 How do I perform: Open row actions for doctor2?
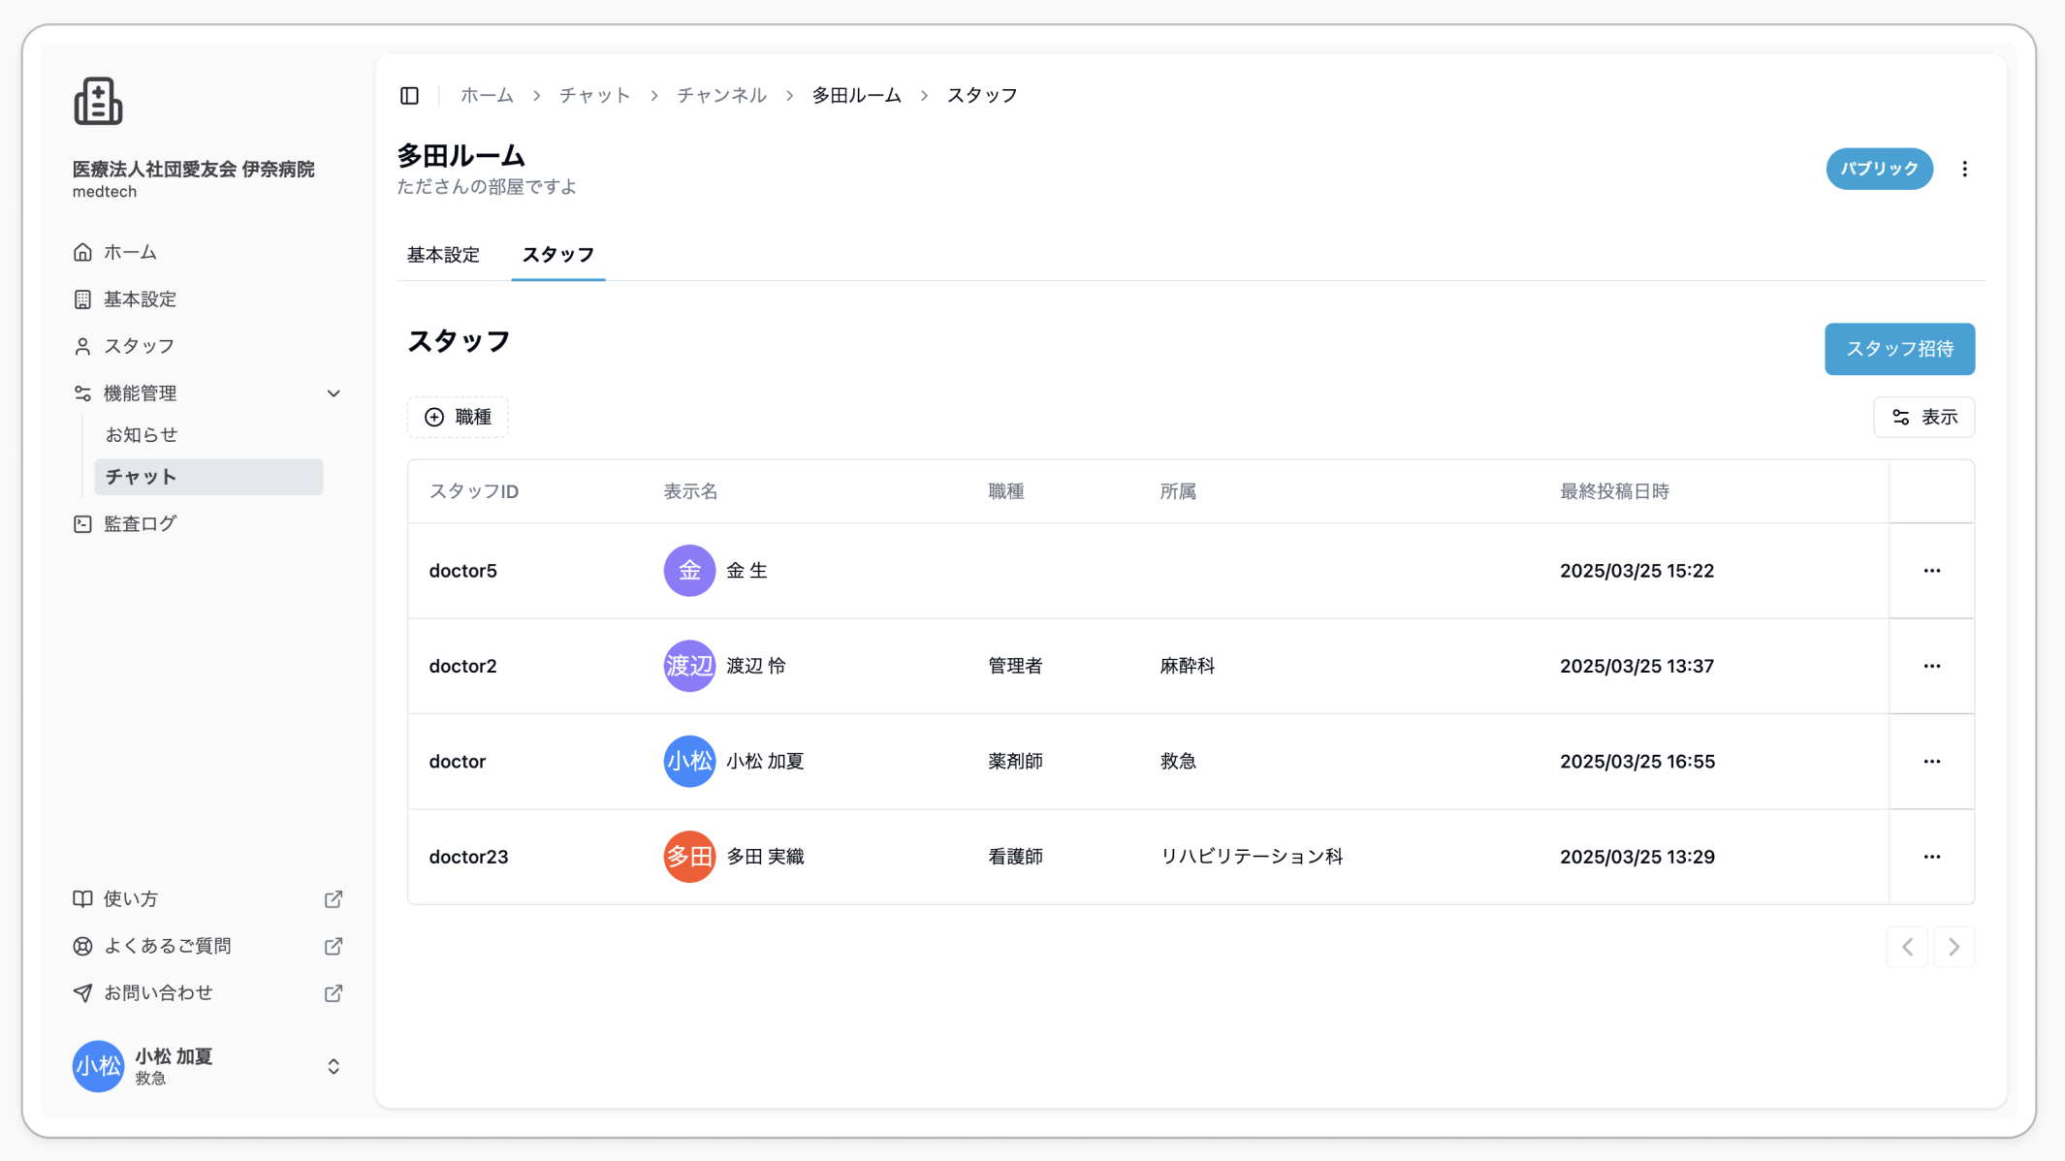[1931, 666]
